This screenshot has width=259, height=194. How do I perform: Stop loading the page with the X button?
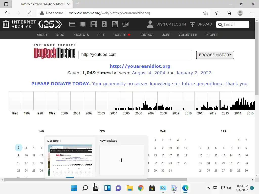pyautogui.click(x=29, y=13)
